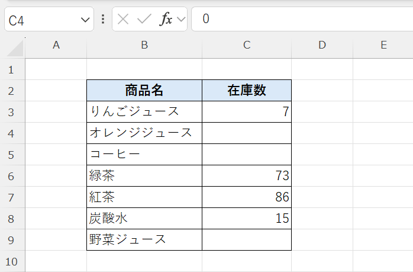Click the Cancel (X) icon in formula bar
The height and width of the screenshot is (272, 413).
(x=123, y=19)
